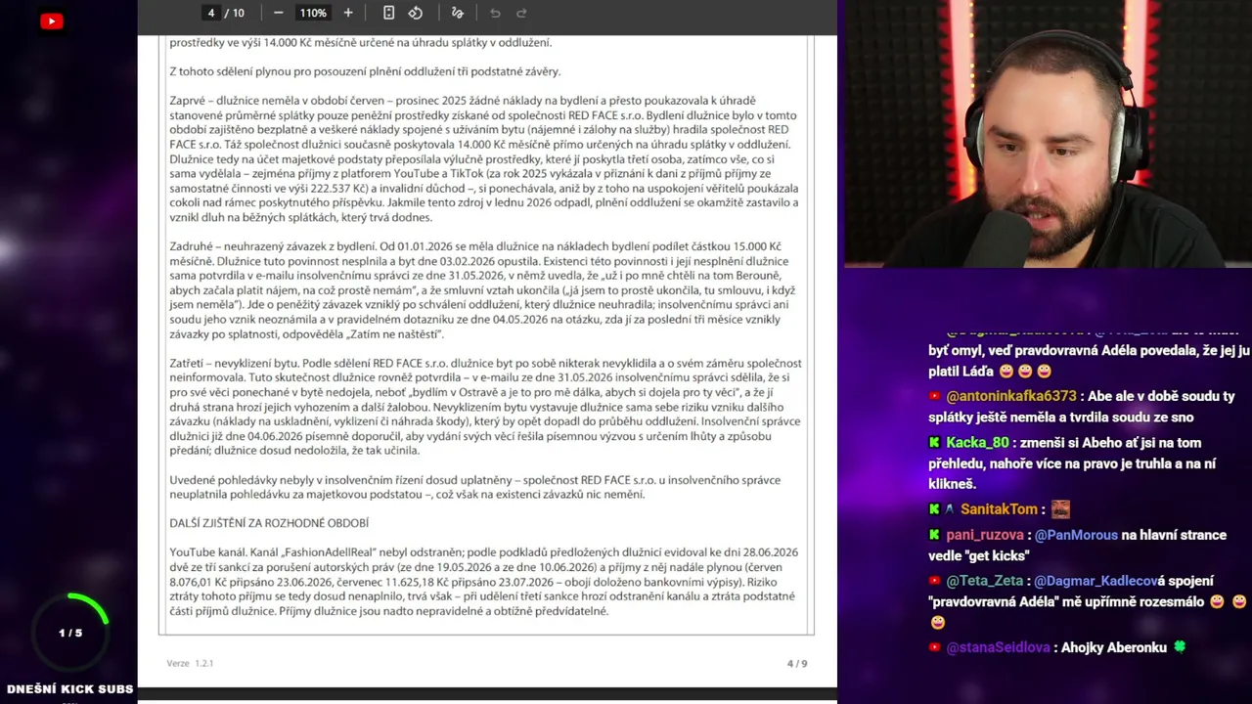The image size is (1252, 704).
Task: Click the paragraph starting "YouTube kanál"
Action: tap(484, 582)
